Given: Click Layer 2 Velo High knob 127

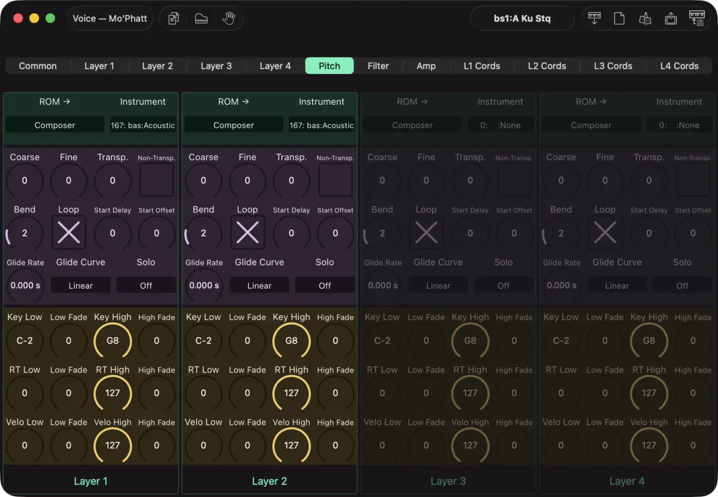Looking at the screenshot, I should (x=291, y=445).
